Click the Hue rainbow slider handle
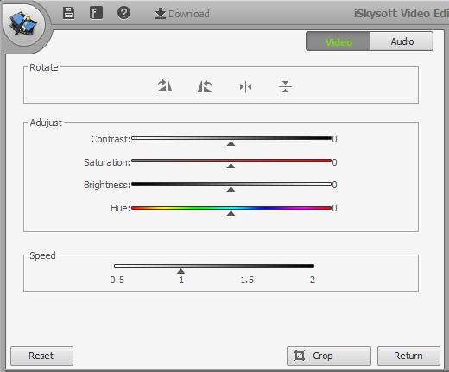The image size is (449, 372). pos(231,213)
